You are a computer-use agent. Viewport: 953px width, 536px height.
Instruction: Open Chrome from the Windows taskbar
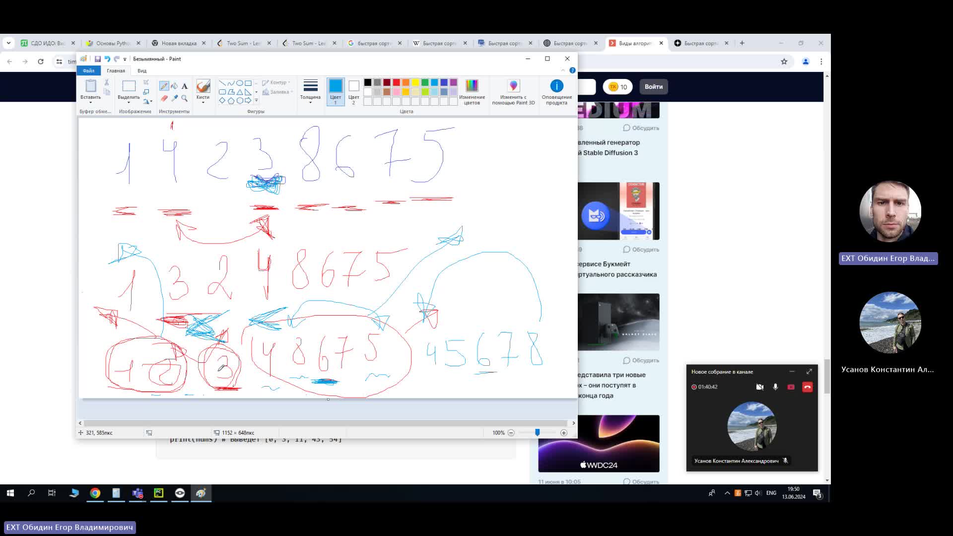pyautogui.click(x=95, y=493)
